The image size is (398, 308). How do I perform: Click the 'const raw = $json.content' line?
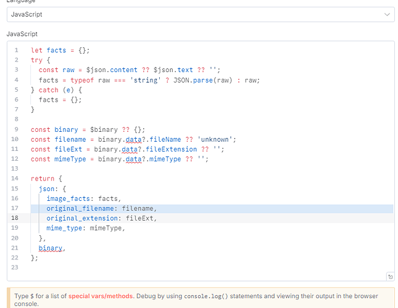pos(130,70)
